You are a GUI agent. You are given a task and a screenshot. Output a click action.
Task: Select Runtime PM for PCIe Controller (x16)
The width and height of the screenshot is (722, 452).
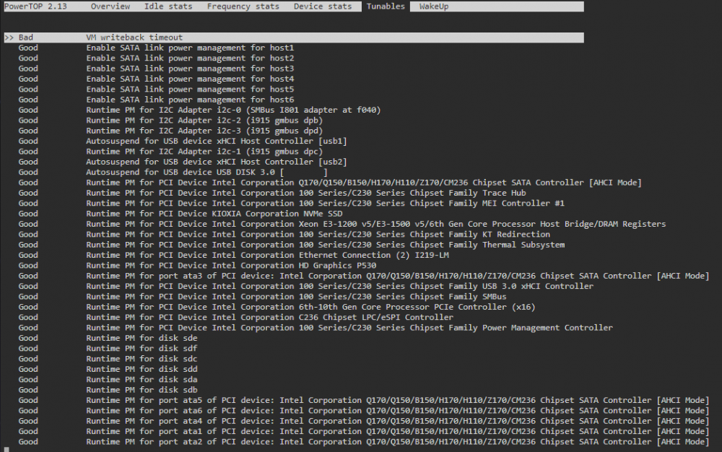[x=310, y=307]
